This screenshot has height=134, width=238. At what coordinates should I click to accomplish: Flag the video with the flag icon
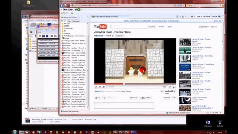click(x=174, y=98)
